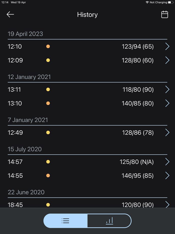Open the 120/80 entry dated 22 June
Screen dimensions: 175x234
167,205
